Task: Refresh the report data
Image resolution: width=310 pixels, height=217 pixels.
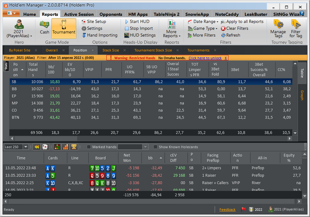Action: point(231,35)
